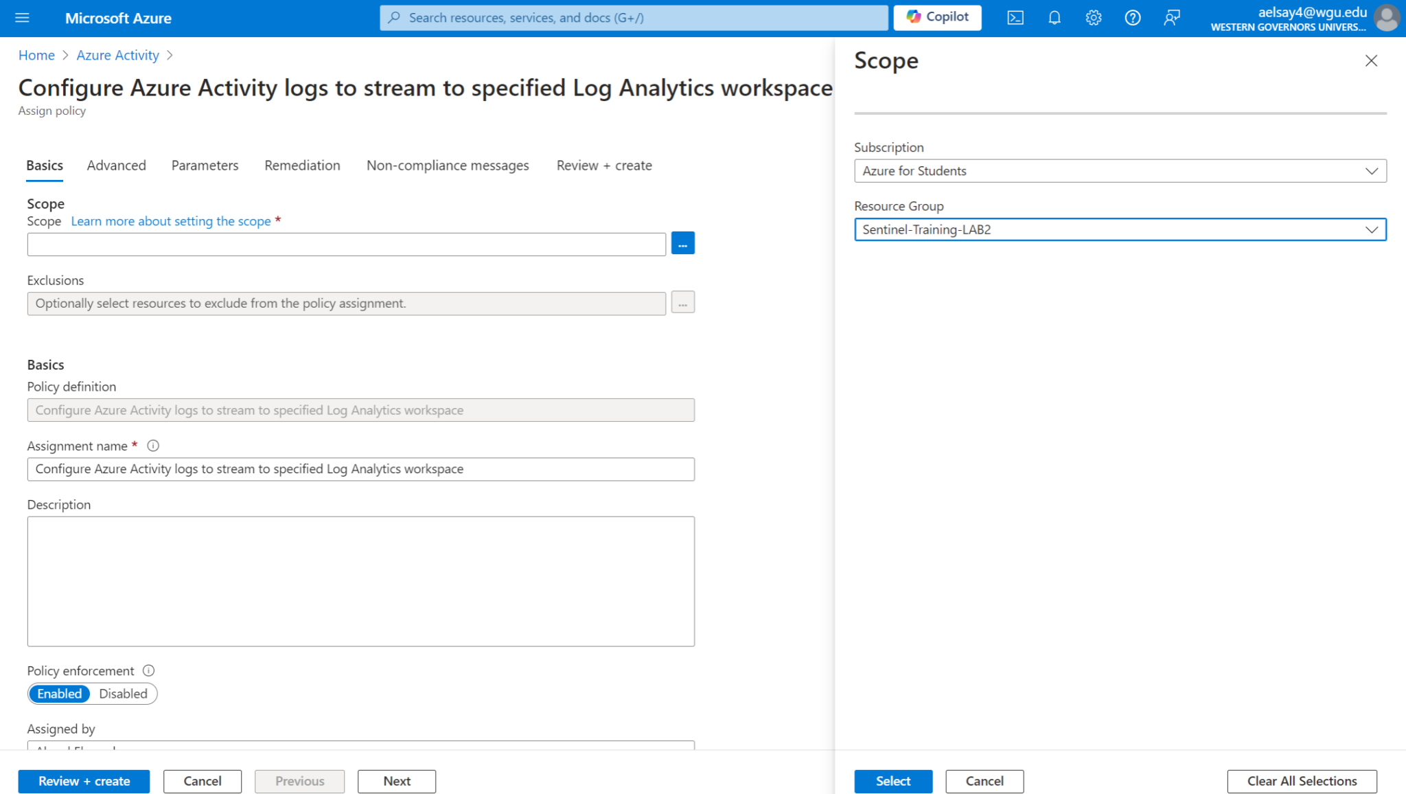Focus the resources search bar
The image size is (1406, 794).
[632, 17]
